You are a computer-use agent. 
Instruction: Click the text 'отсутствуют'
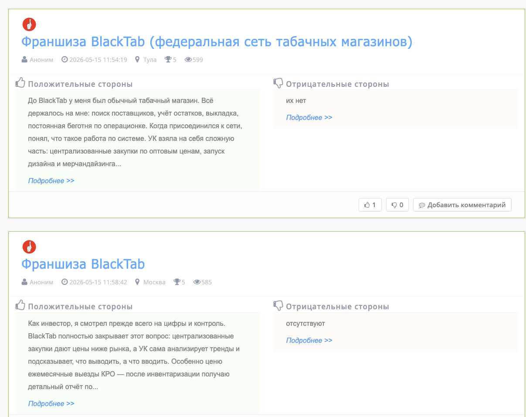point(305,324)
